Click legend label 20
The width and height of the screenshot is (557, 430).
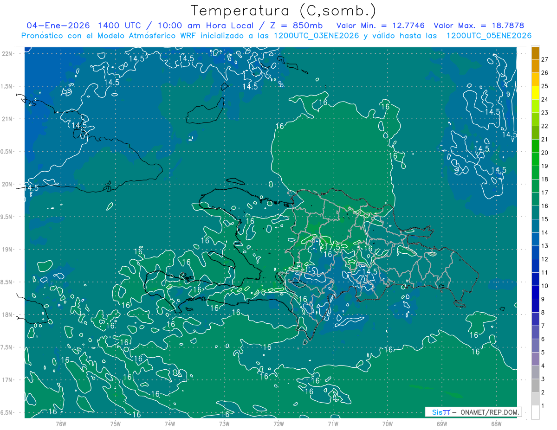coord(544,153)
